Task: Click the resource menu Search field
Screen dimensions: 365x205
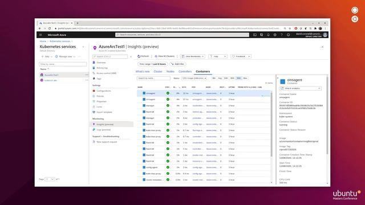Action: point(110,56)
